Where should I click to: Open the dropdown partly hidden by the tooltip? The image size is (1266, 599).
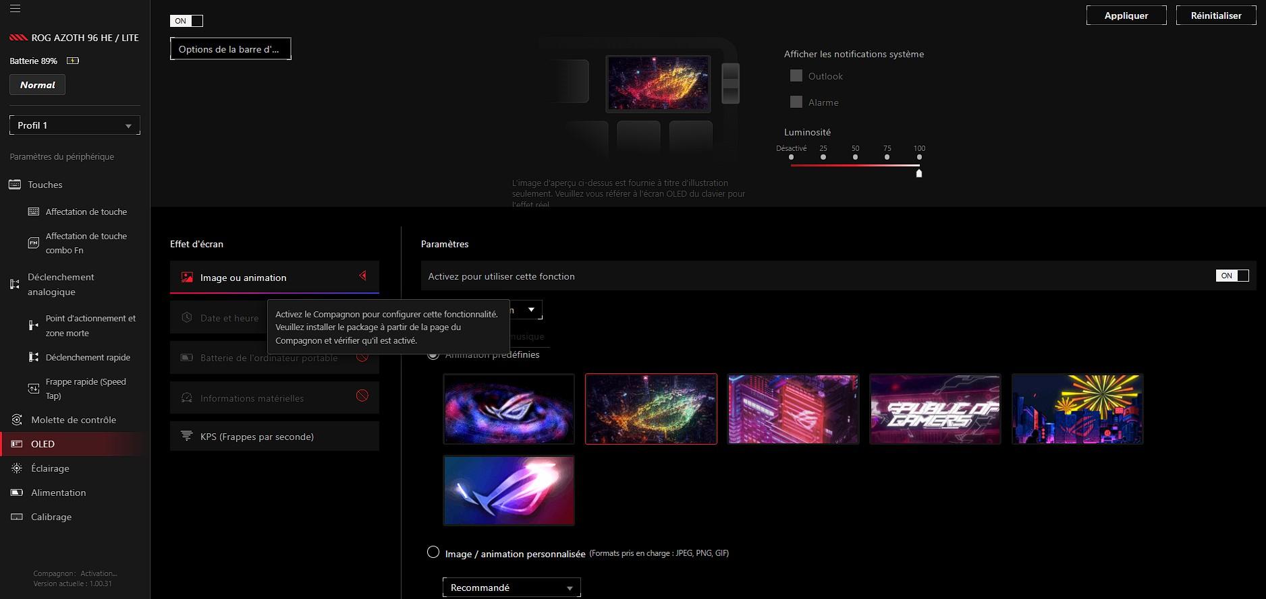tap(526, 310)
